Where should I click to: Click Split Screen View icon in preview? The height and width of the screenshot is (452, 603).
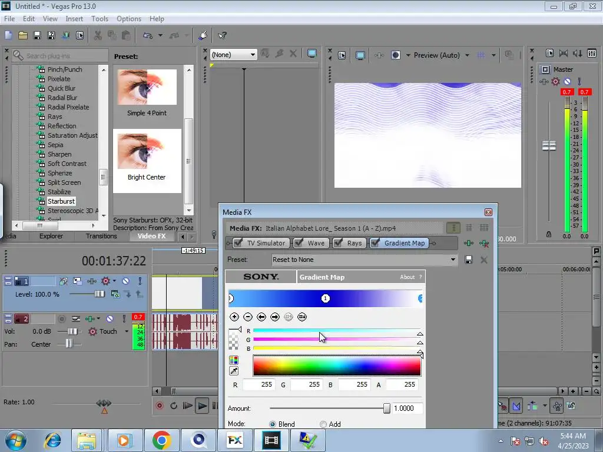[x=395, y=55]
